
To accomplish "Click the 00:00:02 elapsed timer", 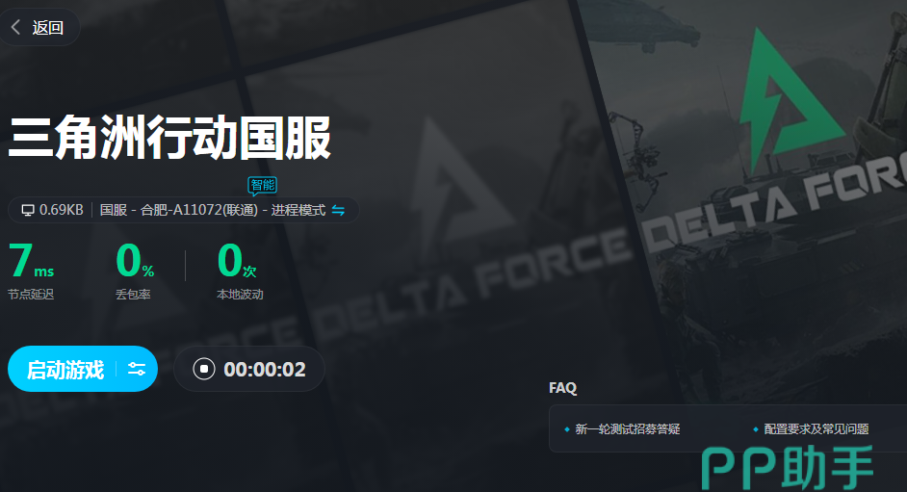I will [265, 370].
